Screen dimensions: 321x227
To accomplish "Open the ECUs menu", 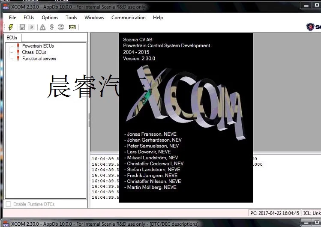I will [x=29, y=18].
